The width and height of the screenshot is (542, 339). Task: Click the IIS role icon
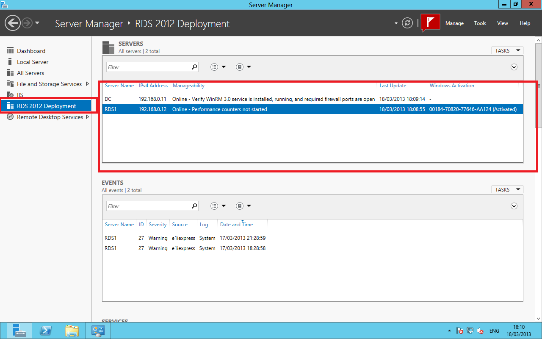(10, 95)
